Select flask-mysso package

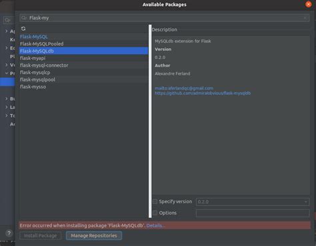click(x=83, y=87)
